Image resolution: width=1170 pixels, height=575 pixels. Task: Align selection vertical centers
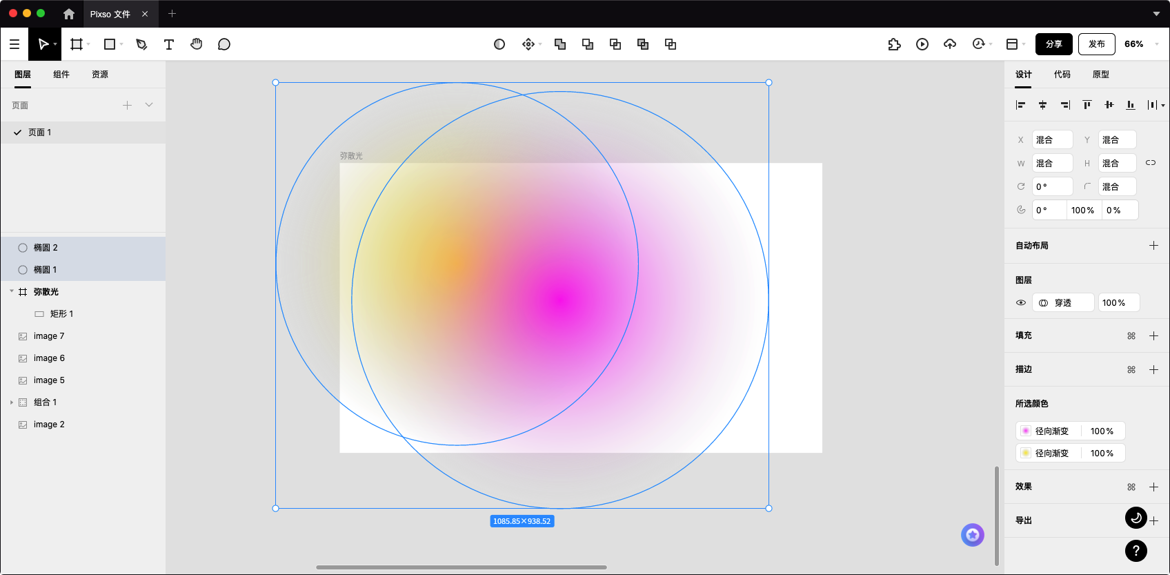point(1109,105)
